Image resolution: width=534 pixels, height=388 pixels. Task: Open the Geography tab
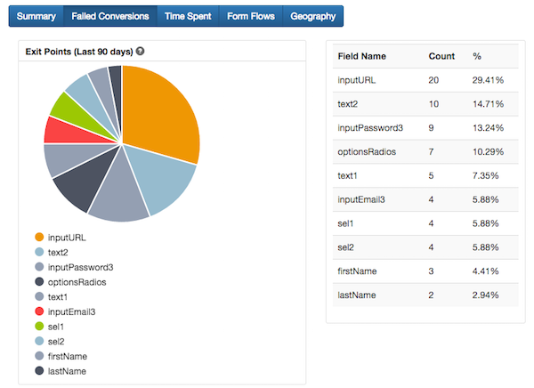pos(312,16)
